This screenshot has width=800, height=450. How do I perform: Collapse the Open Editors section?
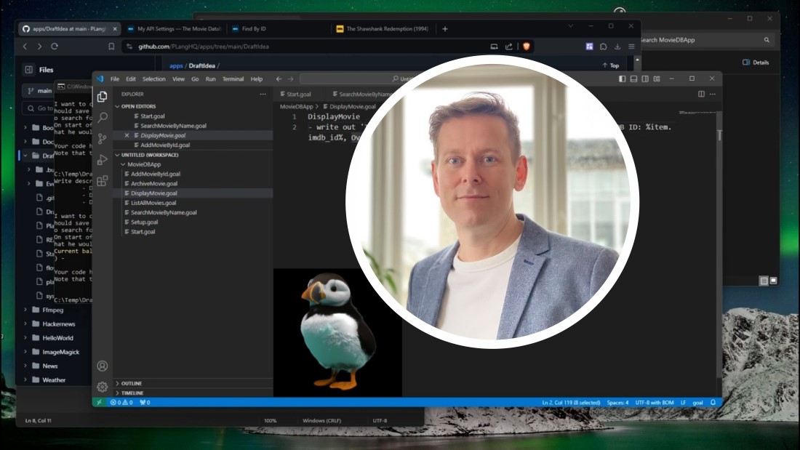tap(117, 106)
